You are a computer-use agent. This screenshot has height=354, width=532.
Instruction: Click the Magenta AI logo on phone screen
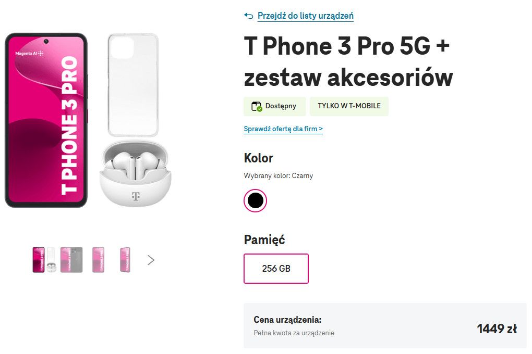click(30, 53)
